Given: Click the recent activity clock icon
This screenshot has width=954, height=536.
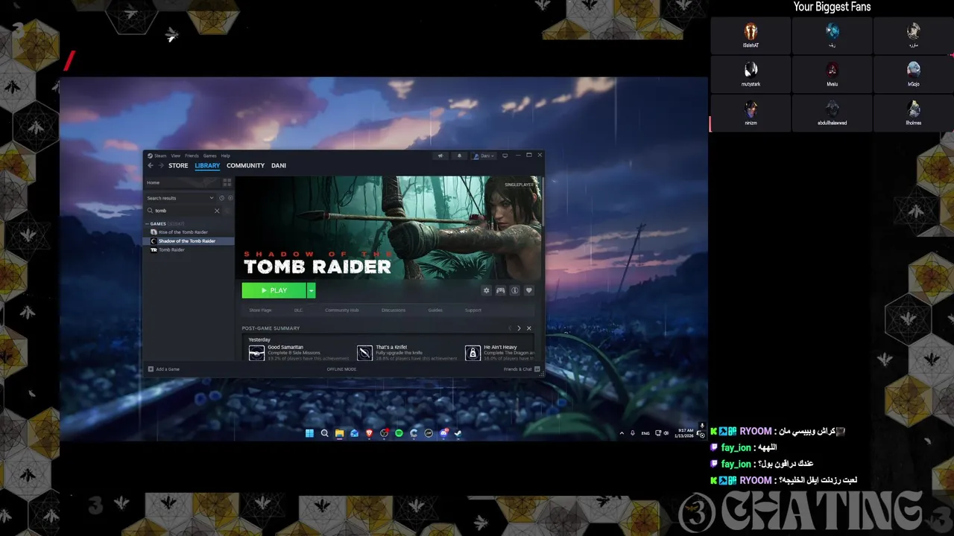Looking at the screenshot, I should point(222,198).
